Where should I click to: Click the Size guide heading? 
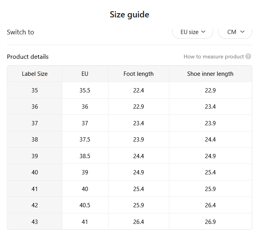tap(129, 15)
